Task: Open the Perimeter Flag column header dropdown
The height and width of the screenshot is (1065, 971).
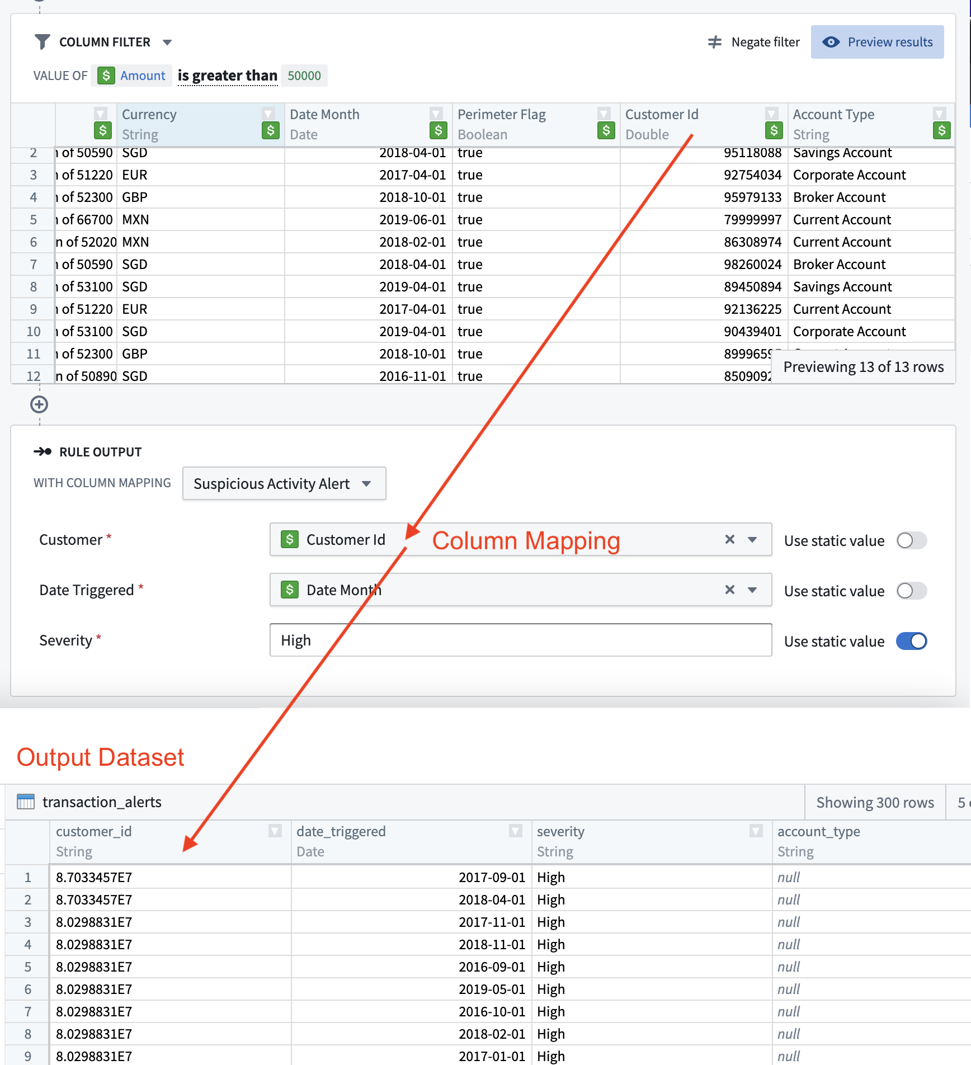Action: 604,114
